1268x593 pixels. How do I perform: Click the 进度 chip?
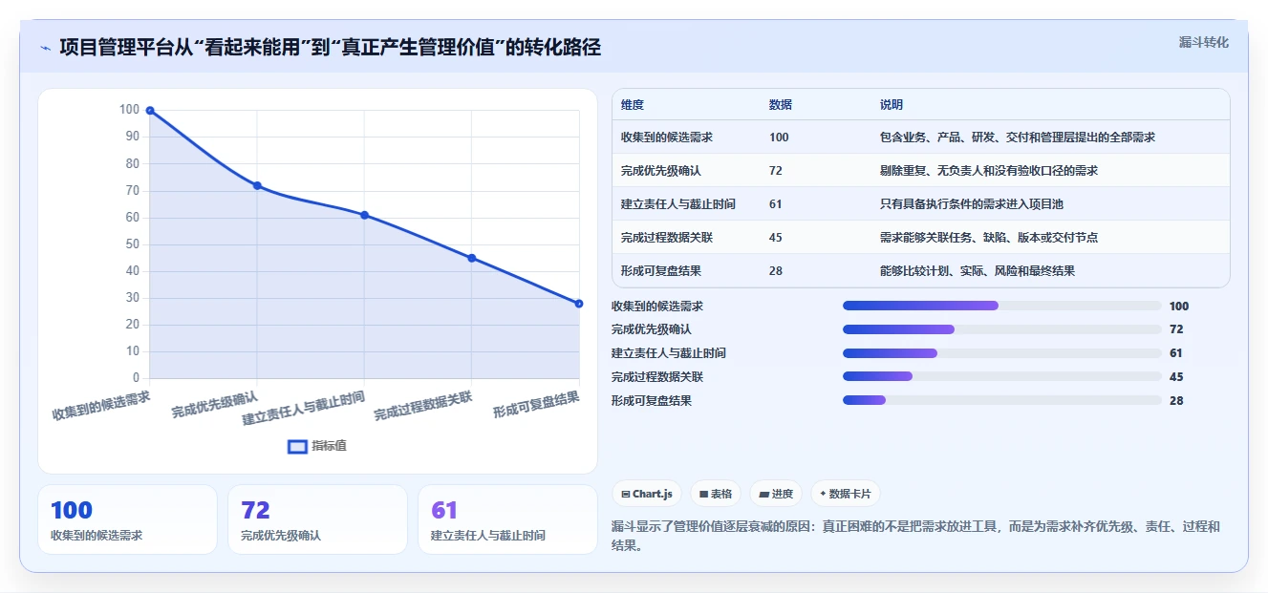[776, 494]
